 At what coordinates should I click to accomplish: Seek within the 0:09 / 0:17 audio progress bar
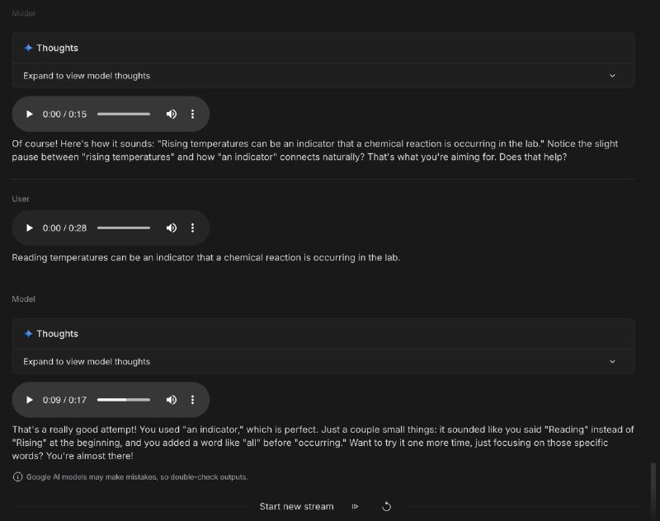coord(124,400)
